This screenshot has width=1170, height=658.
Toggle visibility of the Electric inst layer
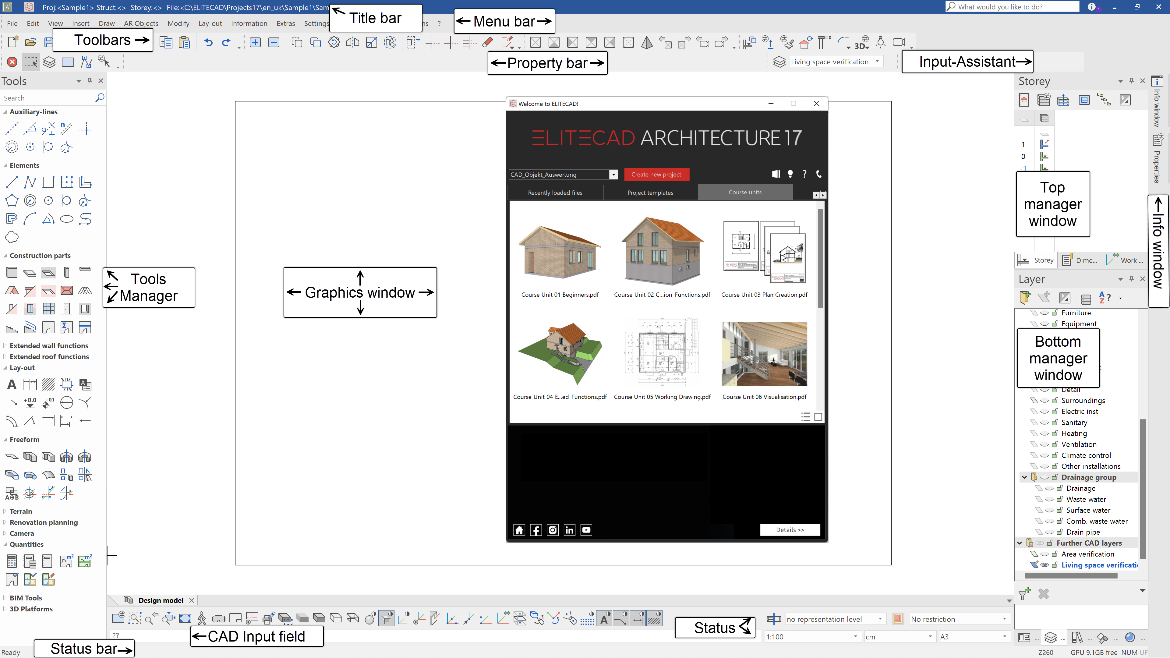tap(1045, 412)
